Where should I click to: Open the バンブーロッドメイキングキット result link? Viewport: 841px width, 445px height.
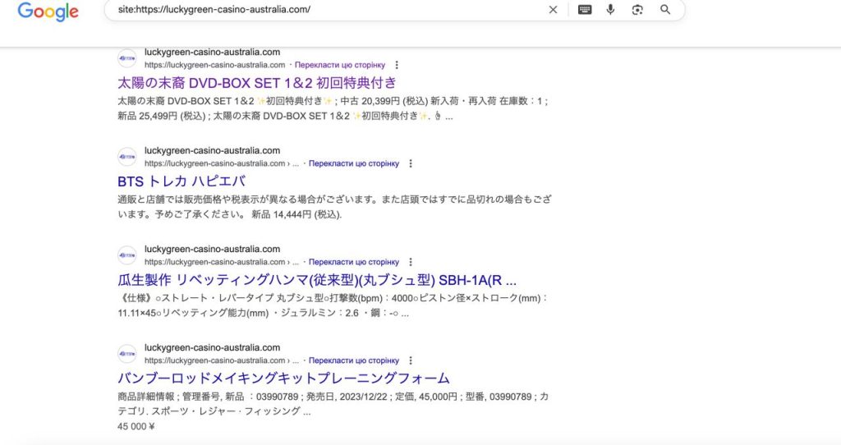tap(283, 378)
